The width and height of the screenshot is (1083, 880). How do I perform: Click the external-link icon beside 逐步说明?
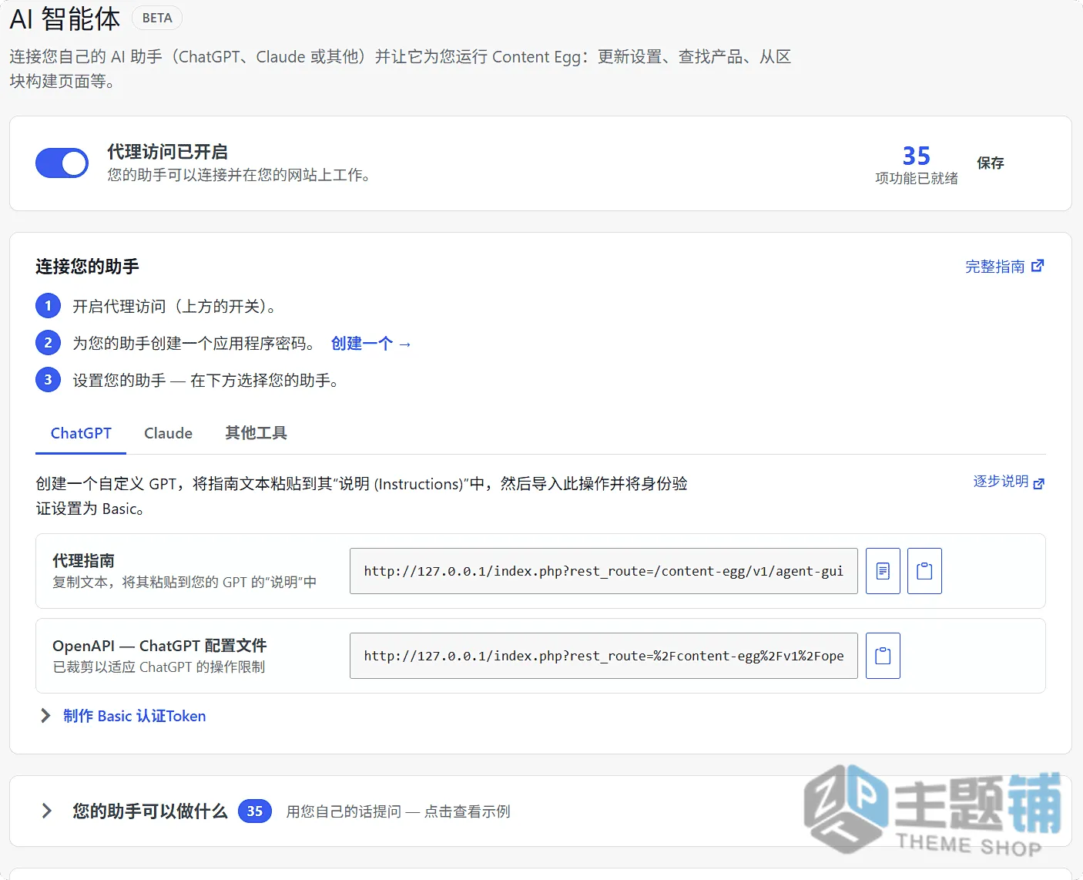(1038, 483)
